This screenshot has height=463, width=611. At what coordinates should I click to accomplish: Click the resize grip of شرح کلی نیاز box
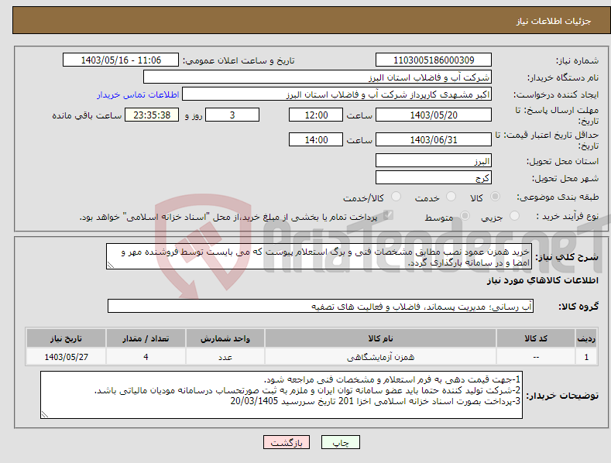(x=110, y=266)
